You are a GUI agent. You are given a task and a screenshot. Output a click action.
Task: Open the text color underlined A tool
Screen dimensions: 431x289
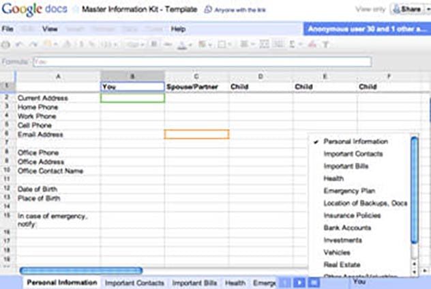183,44
